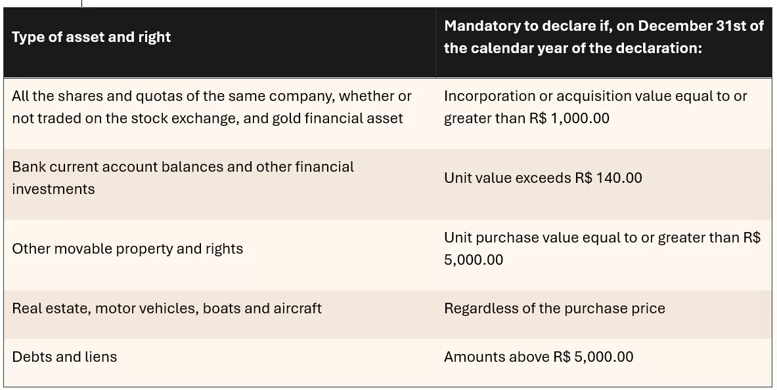
Task: Click 'Regardless of the purchase price' cell
Action: (x=554, y=309)
